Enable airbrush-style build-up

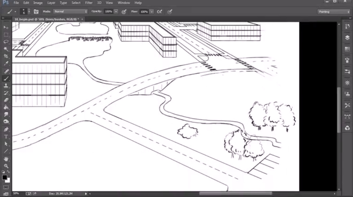tap(159, 12)
